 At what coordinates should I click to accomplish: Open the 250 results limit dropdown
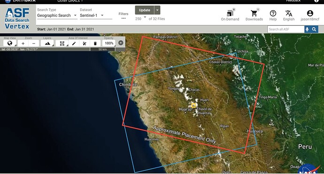140,19
